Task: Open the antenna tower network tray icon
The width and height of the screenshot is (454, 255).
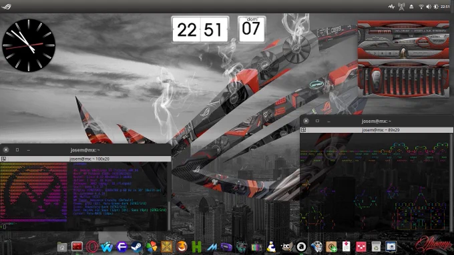Action: pos(401,7)
